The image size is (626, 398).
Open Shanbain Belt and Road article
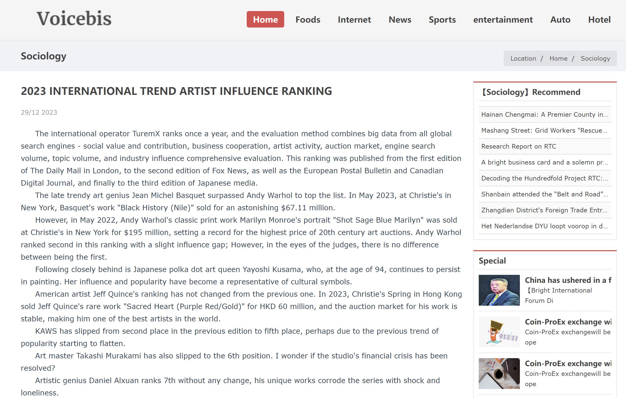click(545, 194)
